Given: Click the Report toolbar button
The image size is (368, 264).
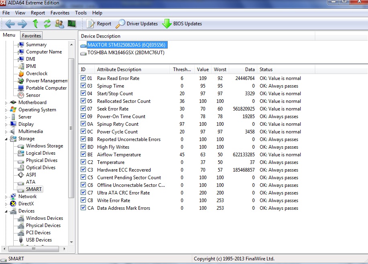Looking at the screenshot, I should (99, 24).
